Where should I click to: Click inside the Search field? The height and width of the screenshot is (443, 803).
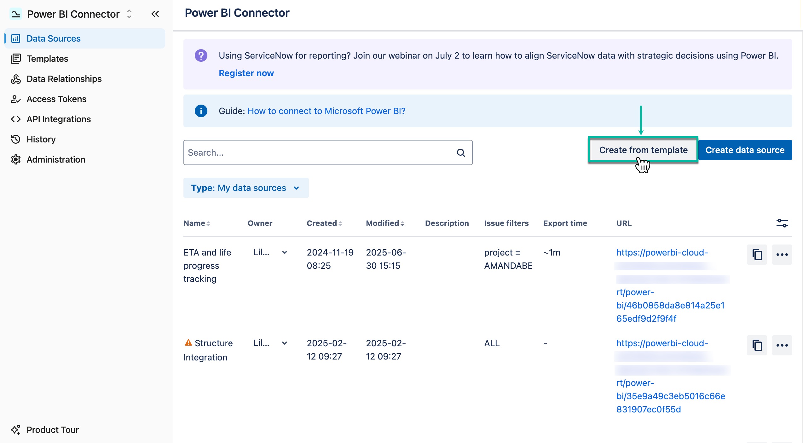pos(315,152)
